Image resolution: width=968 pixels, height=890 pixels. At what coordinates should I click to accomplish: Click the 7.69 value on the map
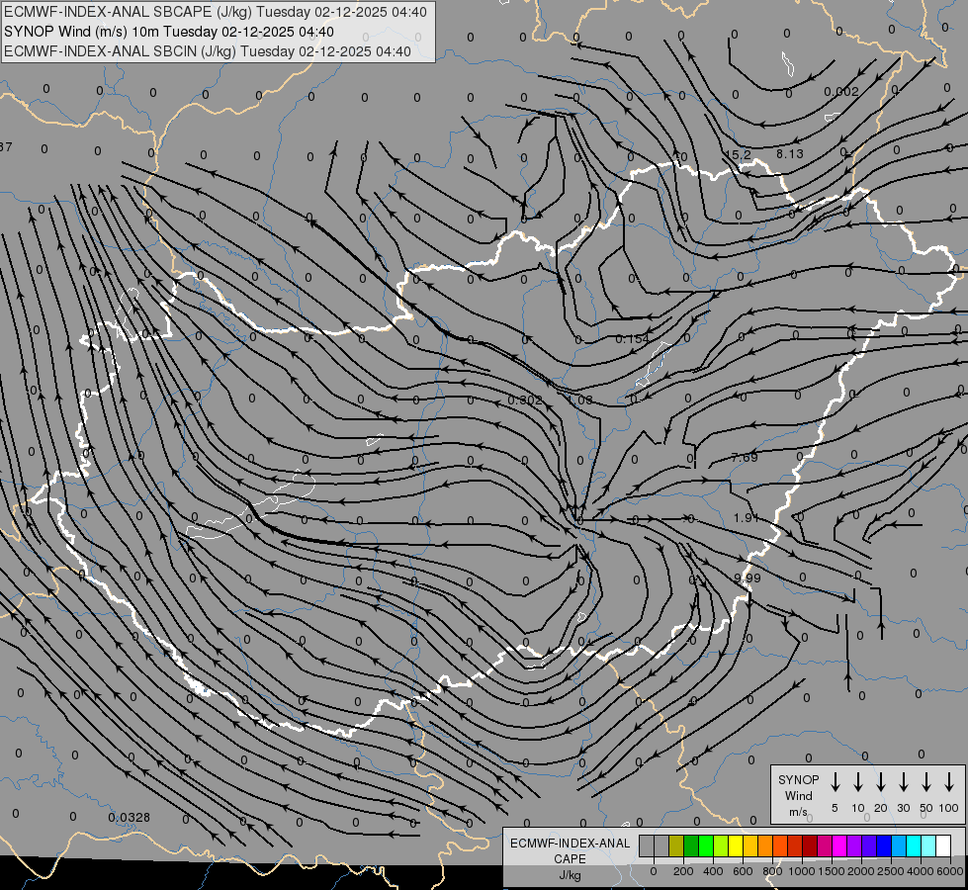click(x=744, y=458)
